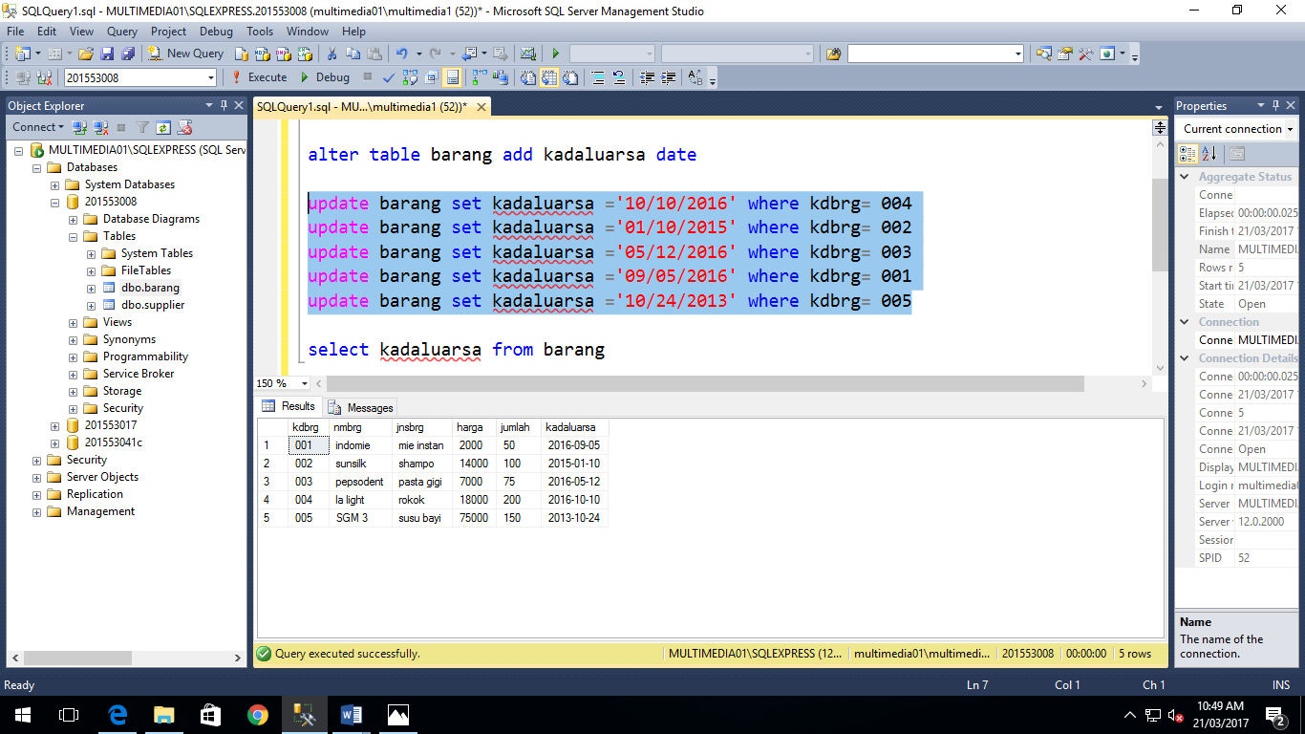This screenshot has height=734, width=1305.
Task: Open the 201553008 database dropdown
Action: (210, 77)
